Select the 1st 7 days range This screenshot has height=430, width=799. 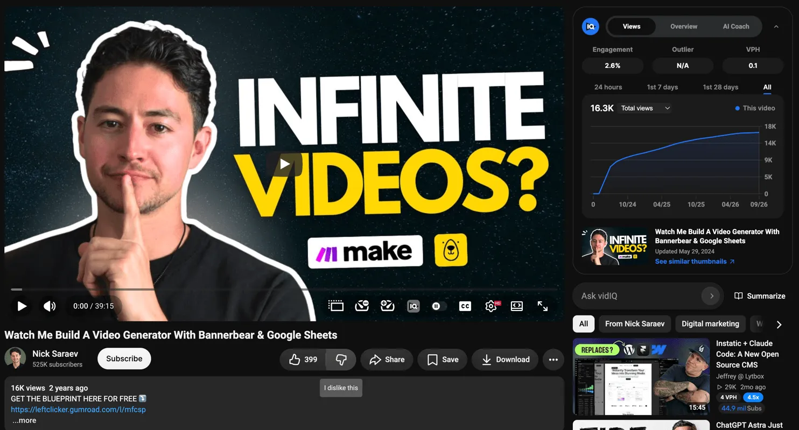click(x=662, y=87)
